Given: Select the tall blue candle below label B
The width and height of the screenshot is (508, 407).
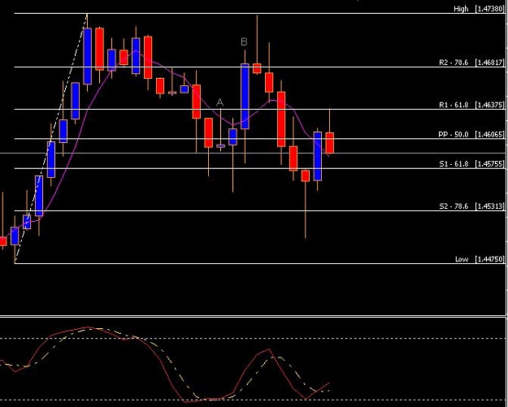Looking at the screenshot, I should point(245,96).
